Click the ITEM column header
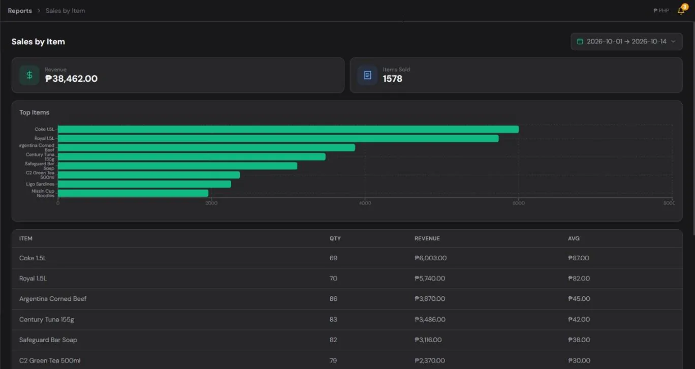 [x=26, y=238]
